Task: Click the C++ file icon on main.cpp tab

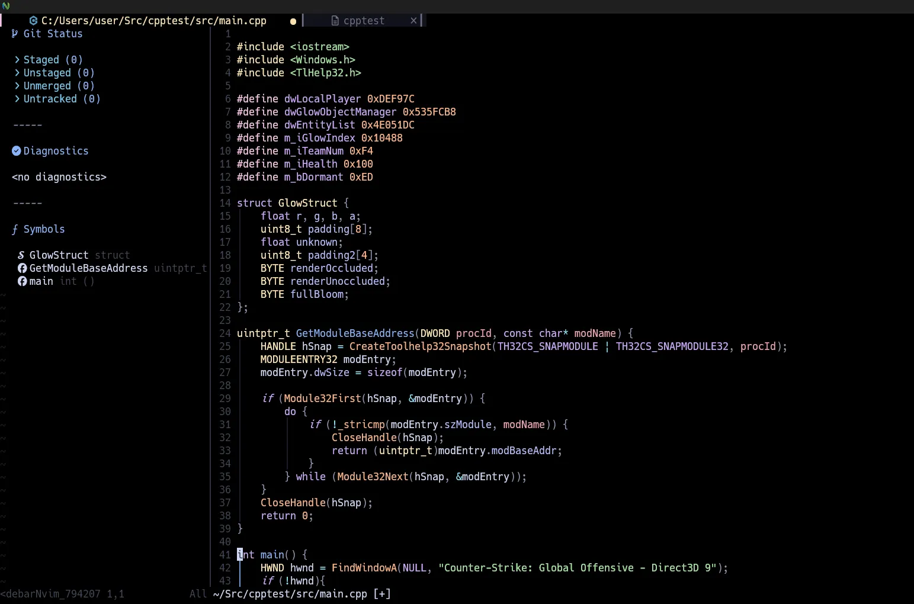Action: click(33, 21)
